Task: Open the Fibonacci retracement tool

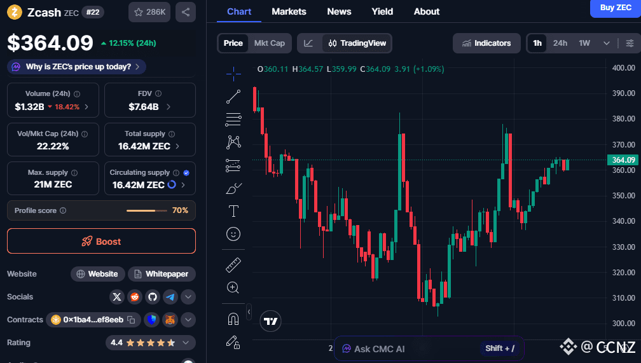Action: point(233,120)
